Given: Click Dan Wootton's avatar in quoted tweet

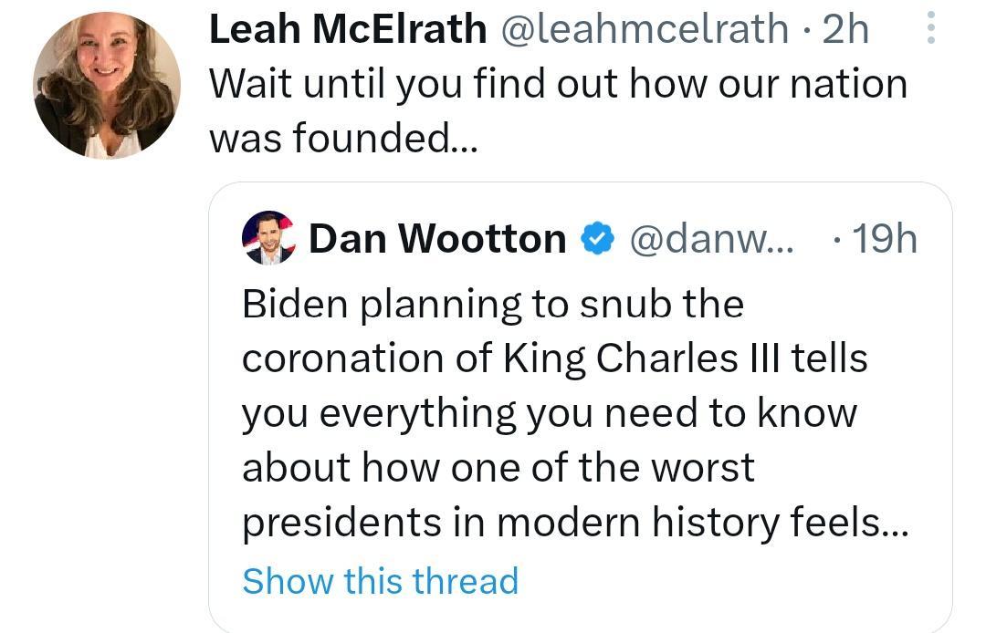Looking at the screenshot, I should (x=269, y=237).
